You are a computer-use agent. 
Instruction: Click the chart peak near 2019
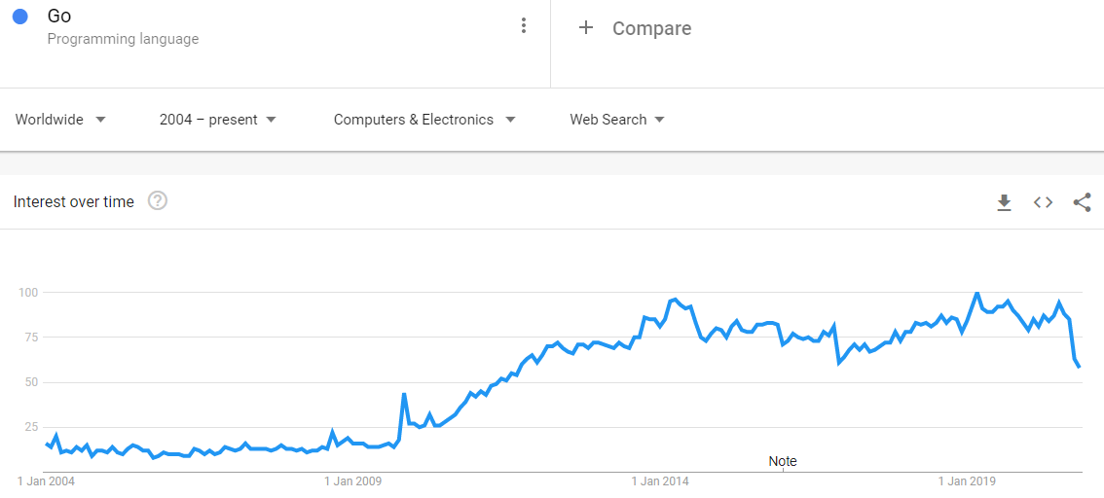pos(976,292)
